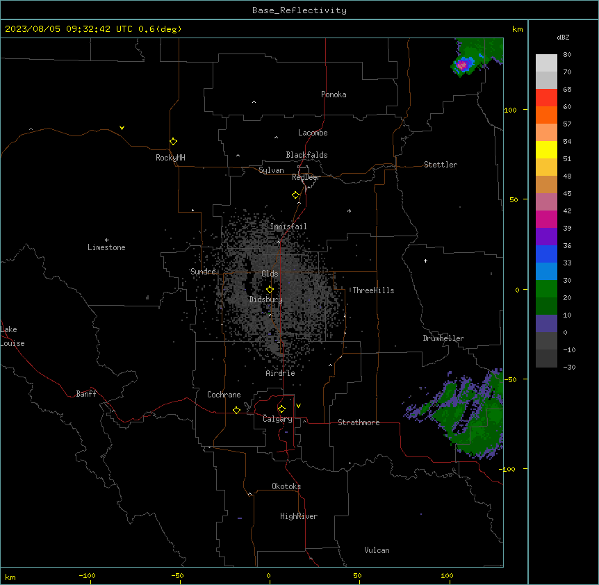
Task: Click the Lacombe city label
Action: tap(313, 133)
